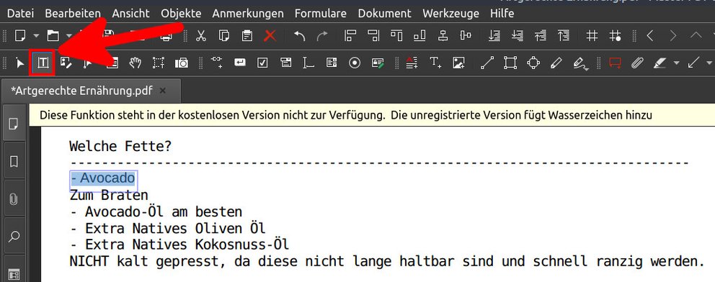Select the Edit Text tool
Screen dimensions: 715x282
pyautogui.click(x=43, y=63)
